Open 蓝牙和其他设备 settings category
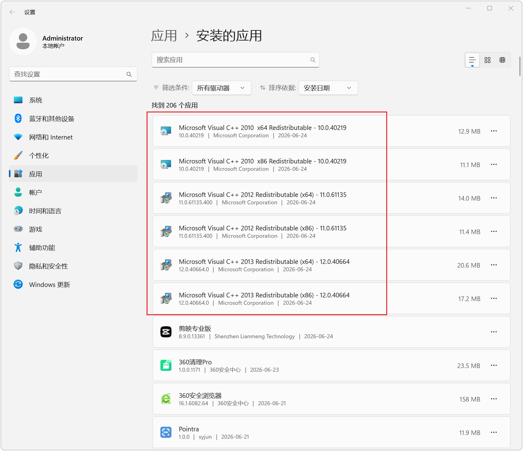This screenshot has height=451, width=523. tap(73, 119)
